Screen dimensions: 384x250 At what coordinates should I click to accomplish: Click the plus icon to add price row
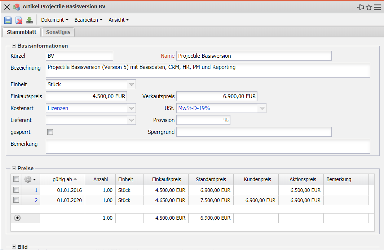click(x=17, y=218)
